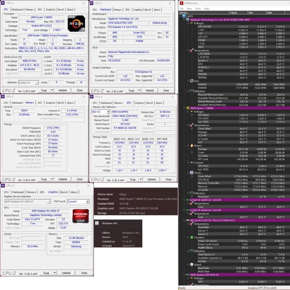Collapse the Gigabyte Technology X570 AORUS node
This screenshot has width=290, height=290.
tap(184, 20)
